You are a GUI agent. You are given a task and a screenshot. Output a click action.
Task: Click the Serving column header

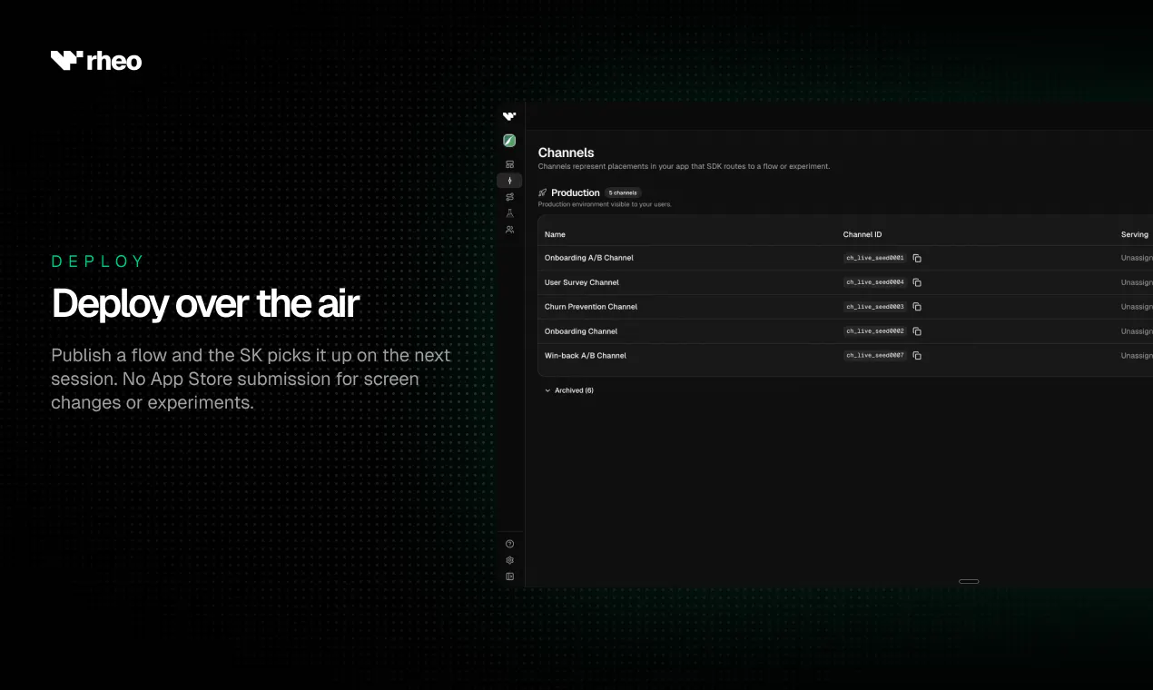tap(1135, 234)
